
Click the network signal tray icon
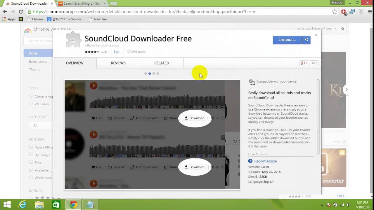[342, 205]
